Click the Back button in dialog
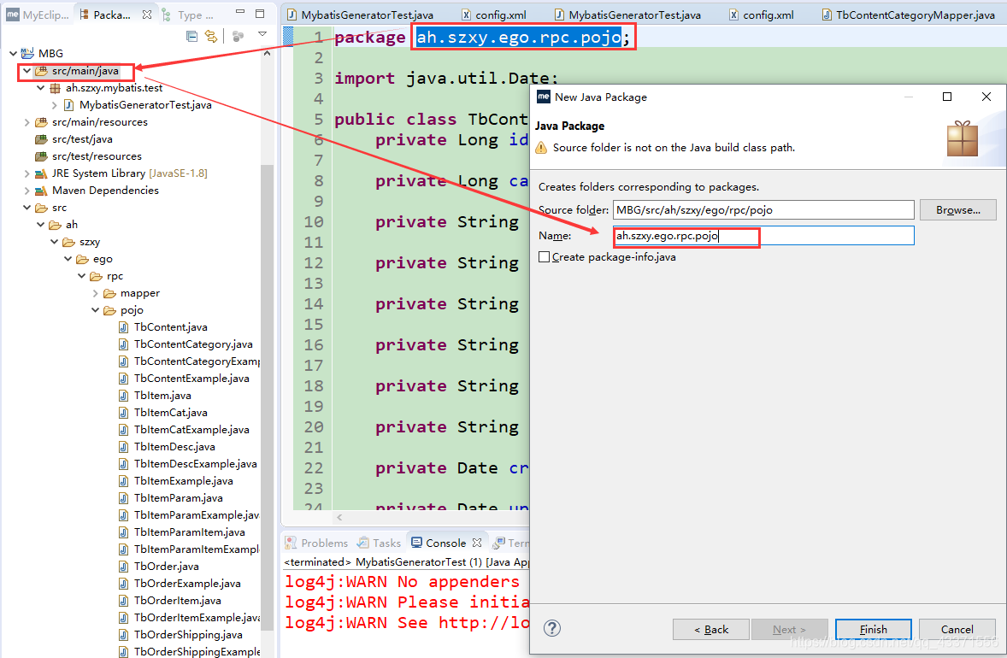This screenshot has width=1007, height=658. pos(711,629)
